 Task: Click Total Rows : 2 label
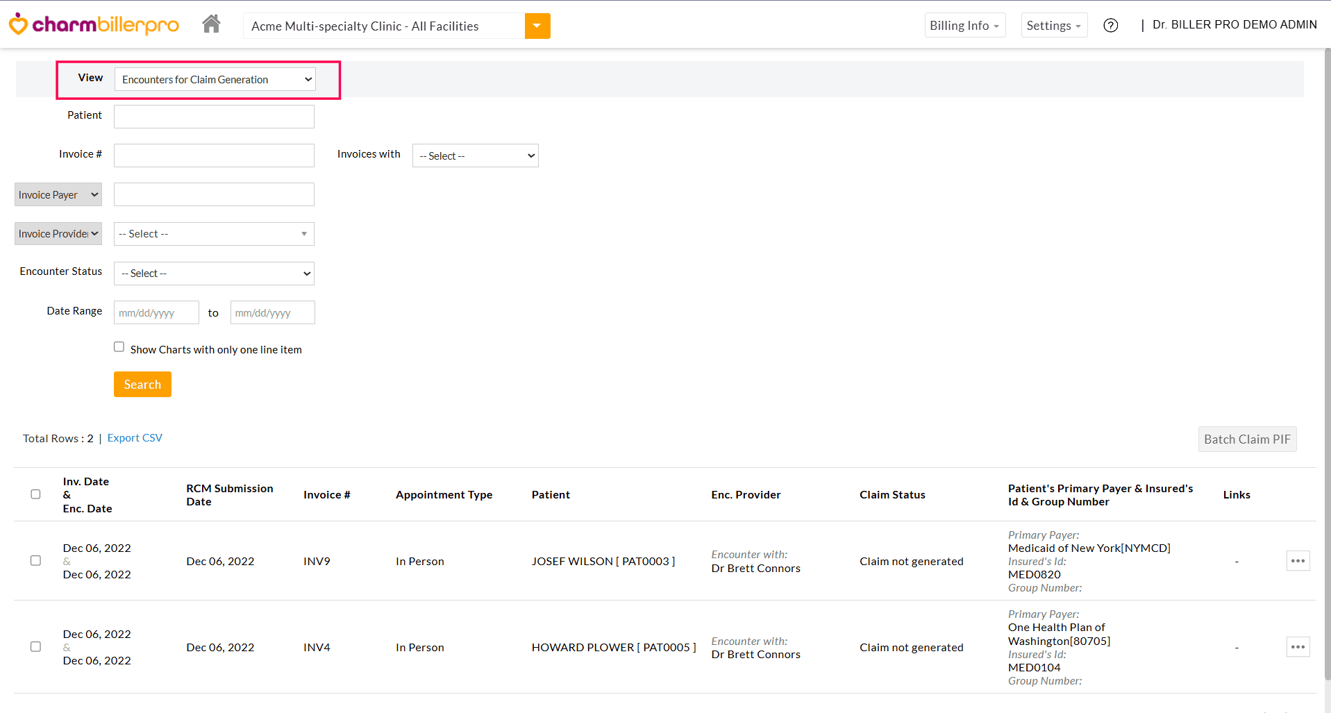click(x=58, y=438)
